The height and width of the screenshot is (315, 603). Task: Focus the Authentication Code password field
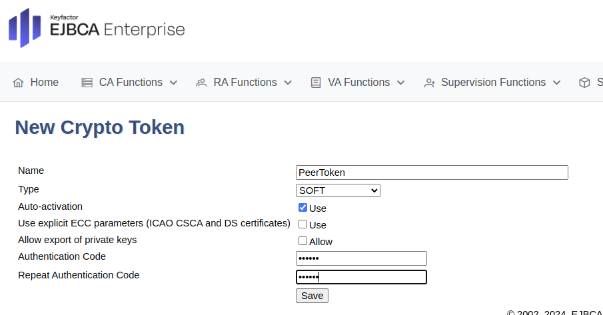[x=361, y=258]
